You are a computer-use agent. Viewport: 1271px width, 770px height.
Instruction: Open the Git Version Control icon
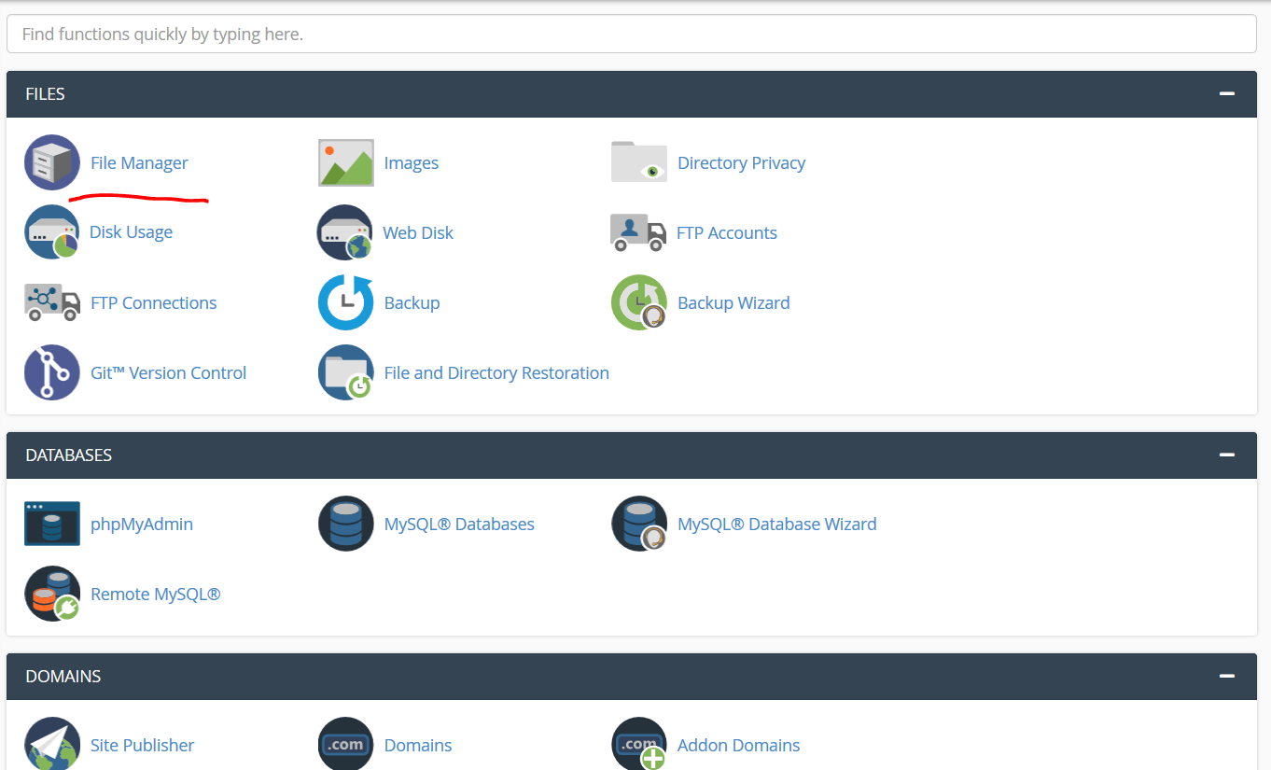point(52,372)
